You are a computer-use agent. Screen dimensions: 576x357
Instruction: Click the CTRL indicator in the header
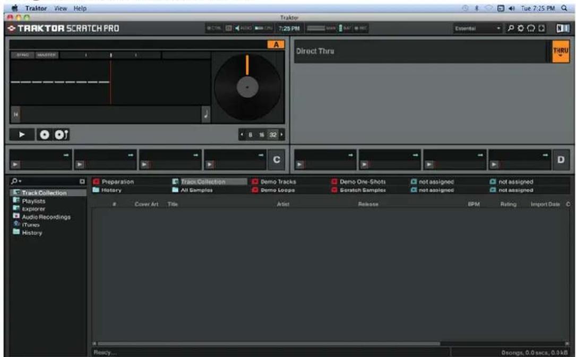(214, 28)
